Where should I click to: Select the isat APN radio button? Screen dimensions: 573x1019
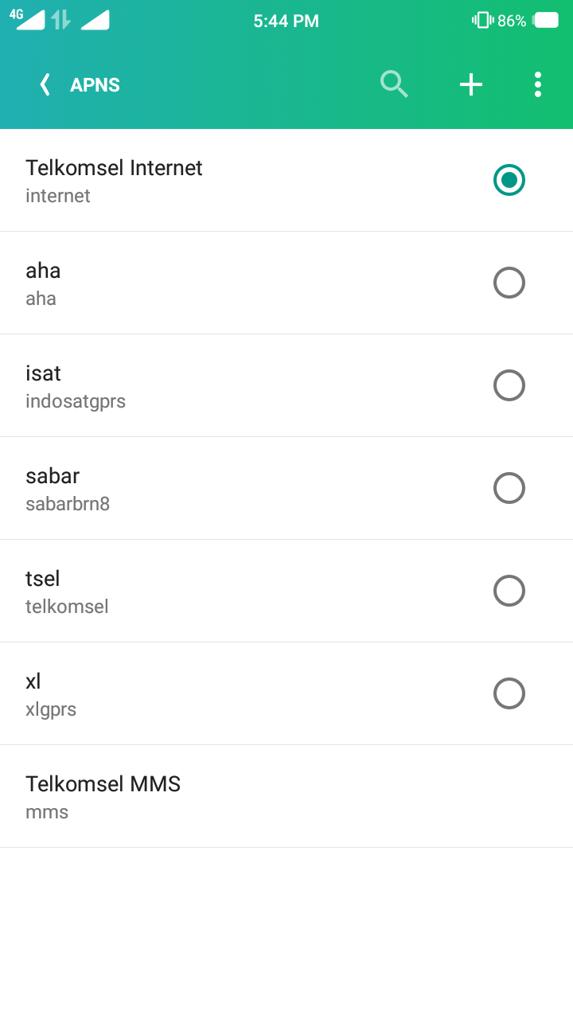[x=509, y=385]
